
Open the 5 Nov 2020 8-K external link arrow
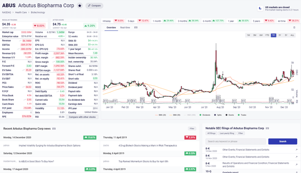pos(296,165)
